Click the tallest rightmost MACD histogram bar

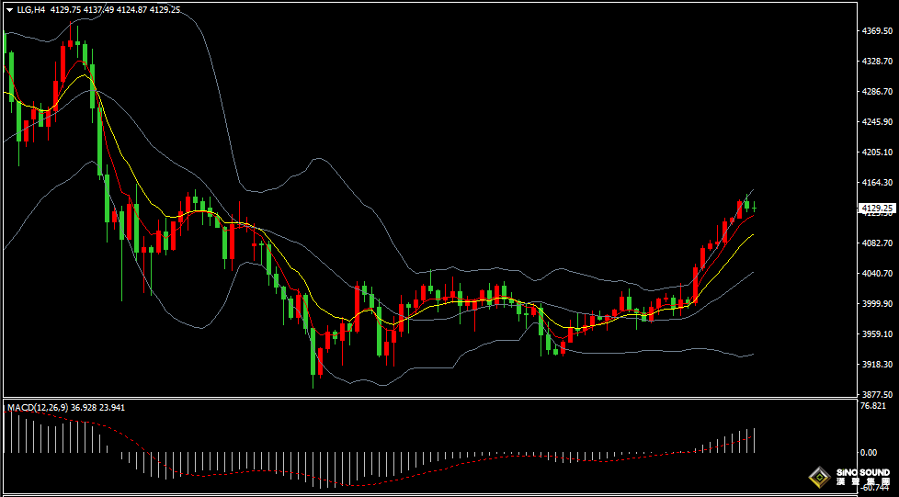(x=754, y=440)
